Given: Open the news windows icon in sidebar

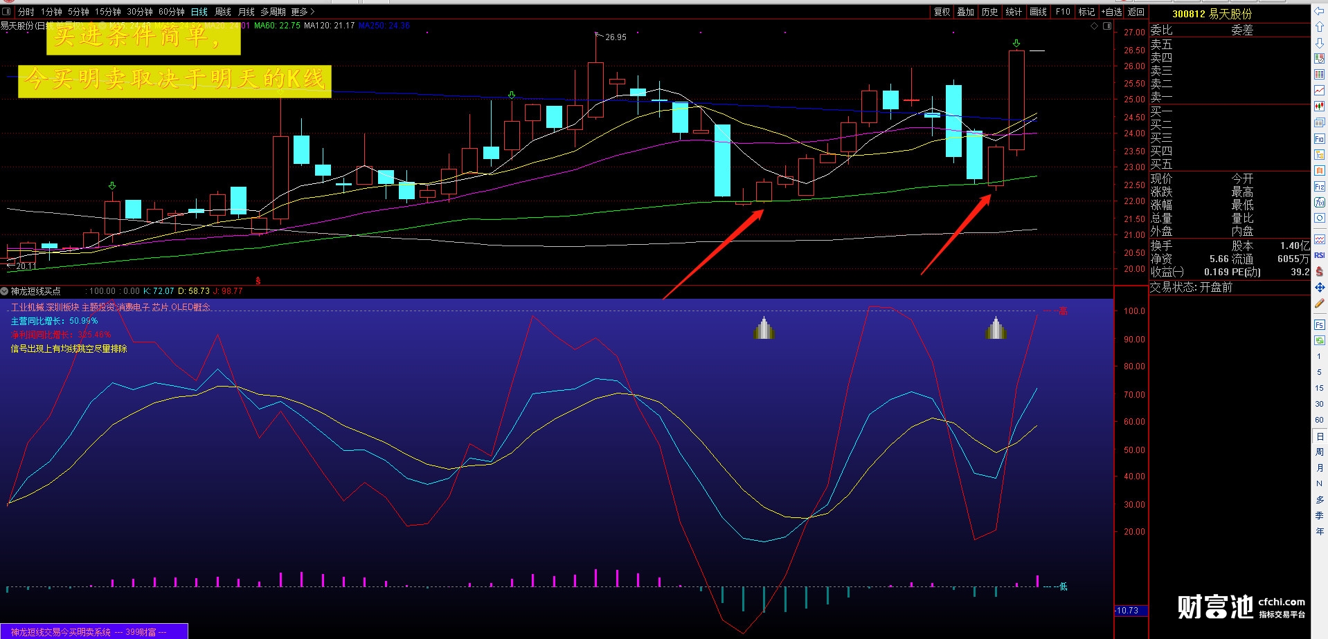Looking at the screenshot, I should coord(1320,122).
